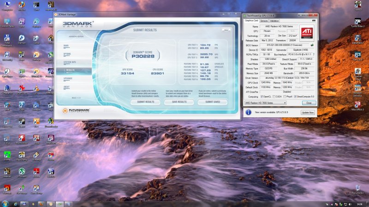Click the Futuremark Corporation logo
Viewport: 369px width, 207px height.
pyautogui.click(x=76, y=110)
